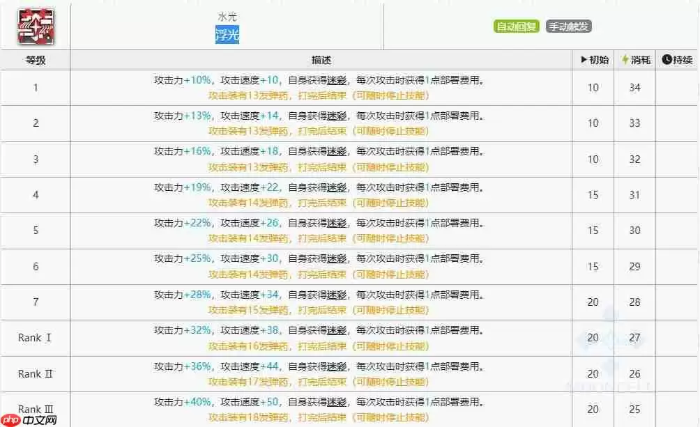Click the clock icon beside 持续 header
The height and width of the screenshot is (427, 700).
pos(667,60)
